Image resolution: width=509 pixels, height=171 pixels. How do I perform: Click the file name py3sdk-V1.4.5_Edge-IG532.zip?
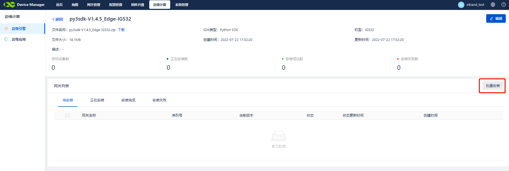(92, 30)
